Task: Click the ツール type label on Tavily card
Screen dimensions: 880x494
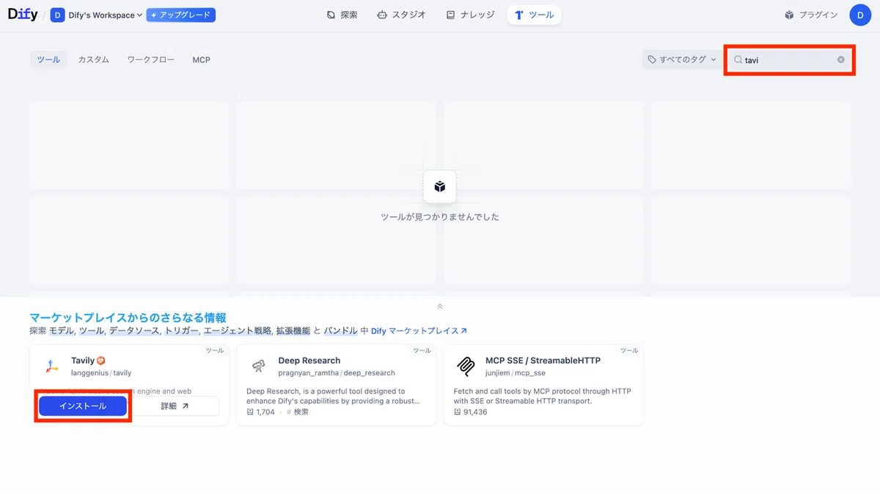Action: [215, 350]
